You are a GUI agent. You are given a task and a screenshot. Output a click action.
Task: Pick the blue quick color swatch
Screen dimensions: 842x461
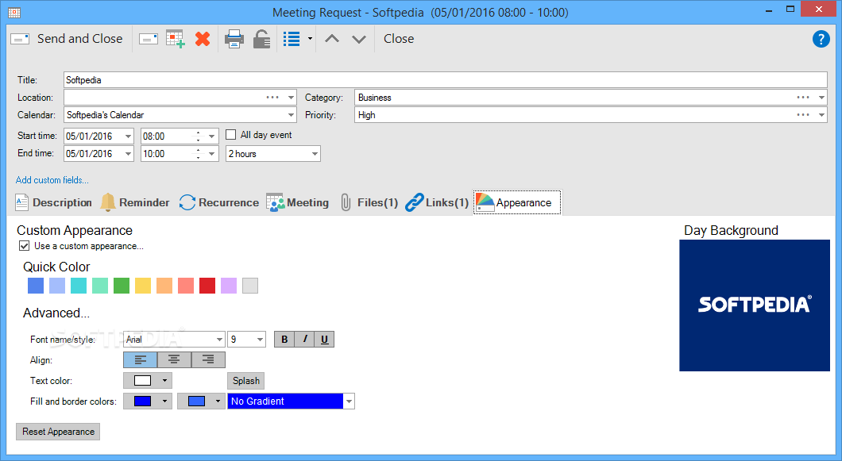click(x=36, y=286)
